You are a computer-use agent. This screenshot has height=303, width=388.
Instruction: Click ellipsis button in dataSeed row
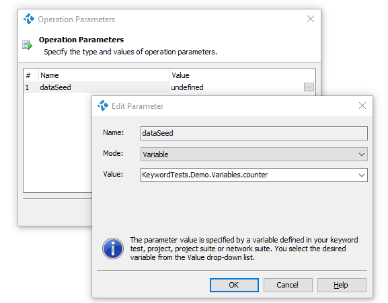(x=309, y=87)
